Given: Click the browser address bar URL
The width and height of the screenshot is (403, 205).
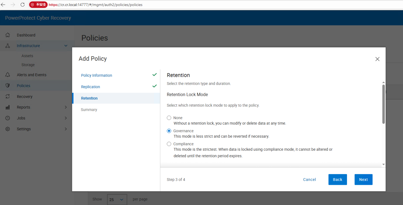Looking at the screenshot, I should pyautogui.click(x=95, y=5).
